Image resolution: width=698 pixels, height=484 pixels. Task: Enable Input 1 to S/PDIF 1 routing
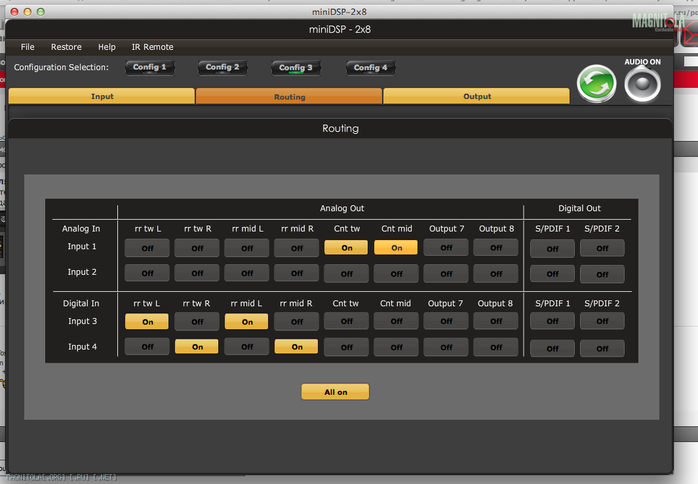tap(553, 249)
